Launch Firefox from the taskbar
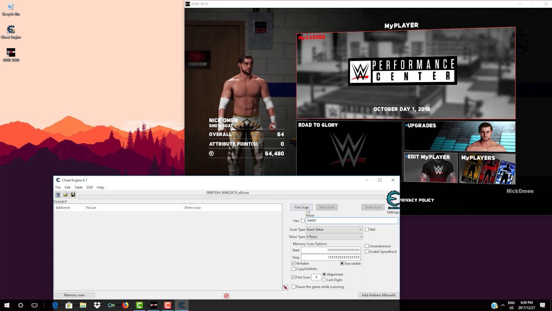 coord(125,305)
